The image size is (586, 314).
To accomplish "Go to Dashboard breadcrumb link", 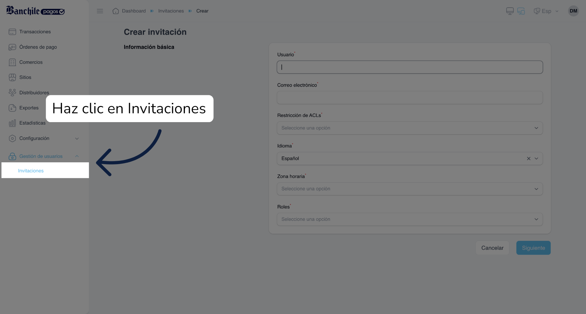I will [x=134, y=11].
